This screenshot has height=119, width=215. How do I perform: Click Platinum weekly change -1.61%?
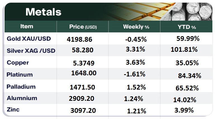coord(135,74)
